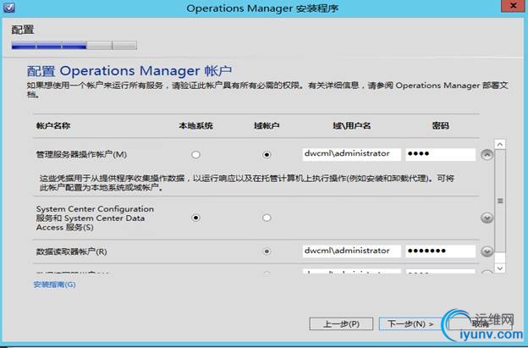Open the installation guide (G) link
Viewport: 528px width, 348px height.
pyautogui.click(x=54, y=284)
